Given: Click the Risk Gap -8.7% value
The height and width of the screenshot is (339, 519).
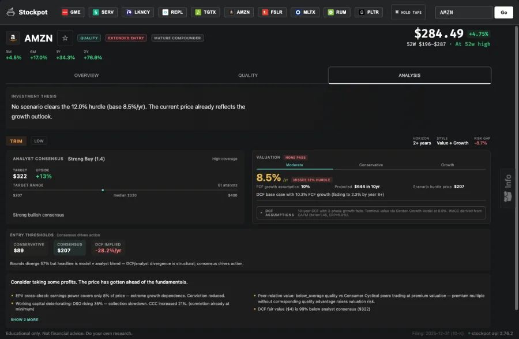Looking at the screenshot, I should pyautogui.click(x=480, y=143).
